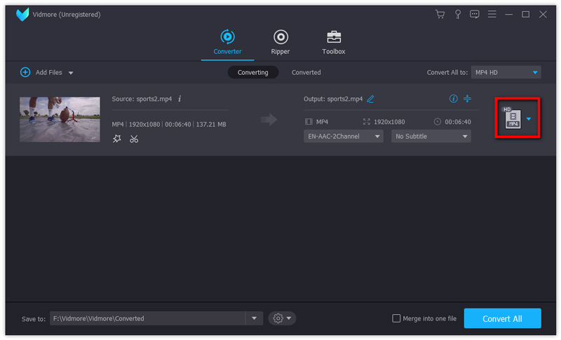Screen dimensions: 561x340
Task: Click the Convert All button
Action: [x=502, y=318]
